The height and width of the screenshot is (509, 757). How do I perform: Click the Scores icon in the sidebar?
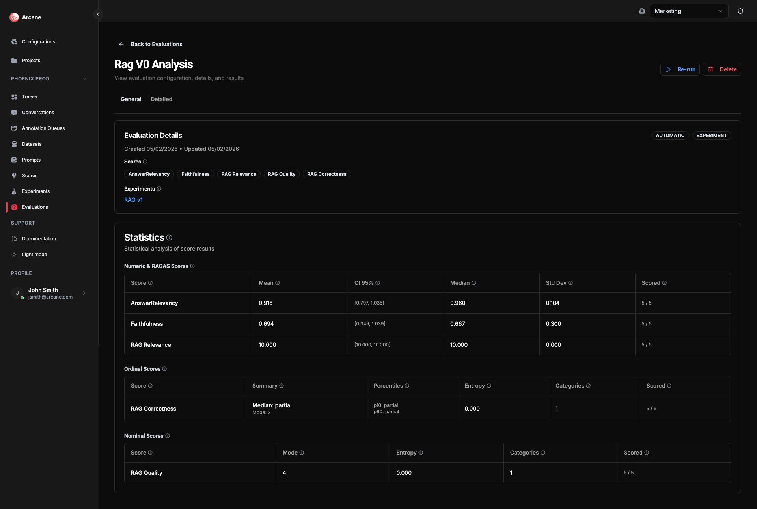[x=14, y=175]
